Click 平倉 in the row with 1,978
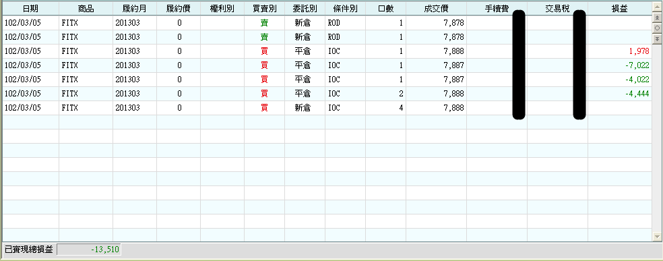 click(x=303, y=51)
